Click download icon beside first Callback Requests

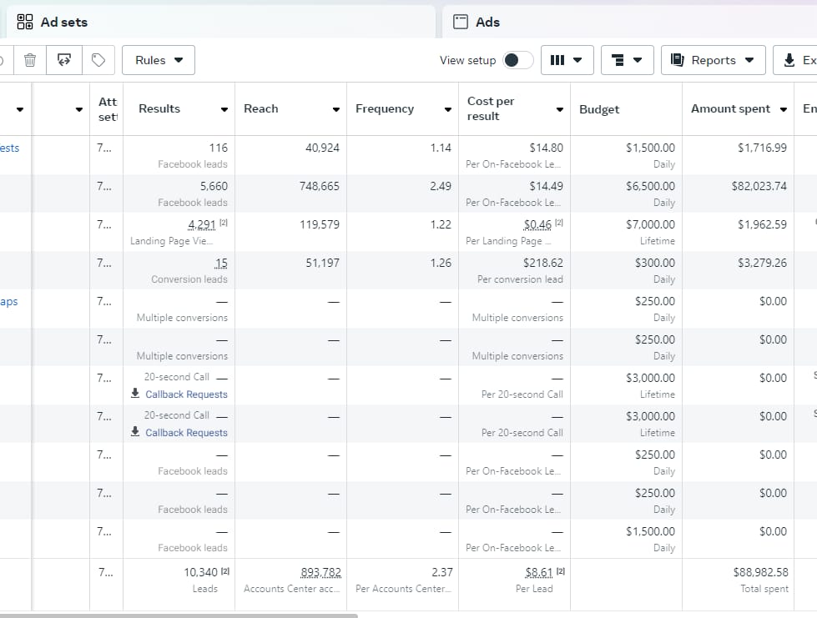pyautogui.click(x=135, y=393)
